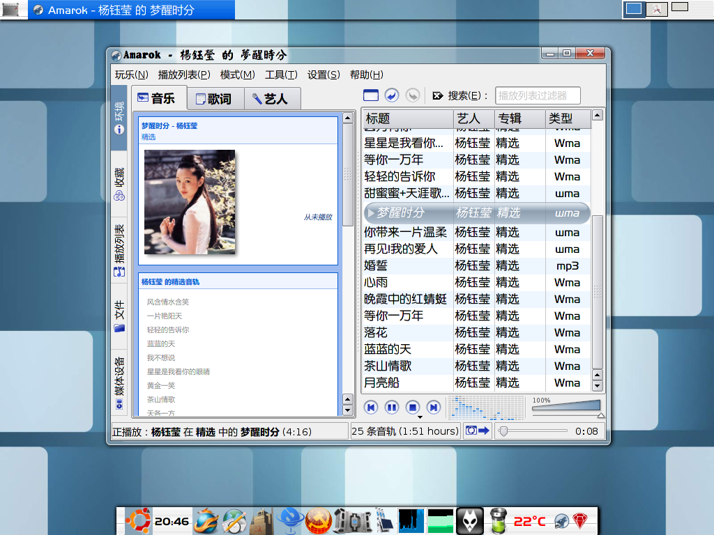The image size is (714, 535).
Task: Open the 设置(S) menu
Action: (324, 75)
